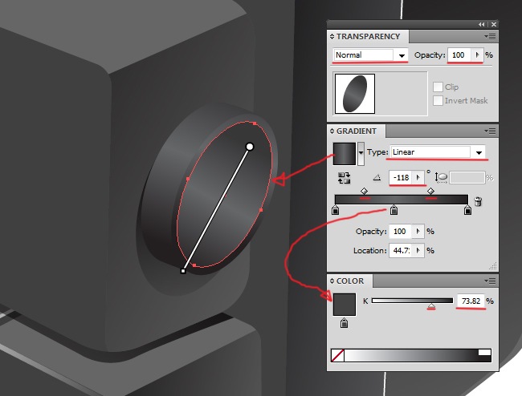Switch to the Gradient panel tab
Viewport: 522px width, 396px height.
(357, 131)
